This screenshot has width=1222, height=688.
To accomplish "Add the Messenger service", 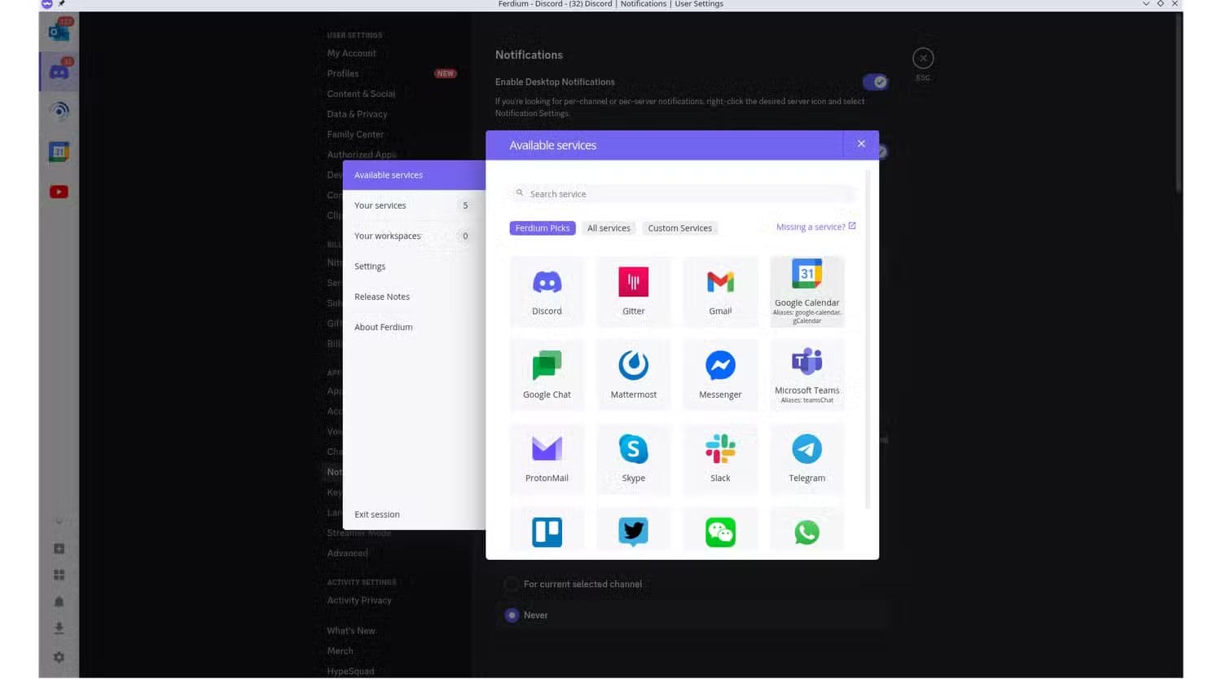I will [720, 375].
